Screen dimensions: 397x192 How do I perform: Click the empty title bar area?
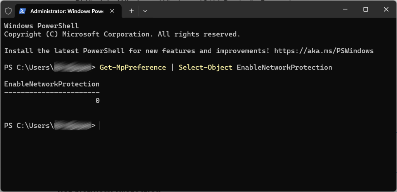pos(240,10)
